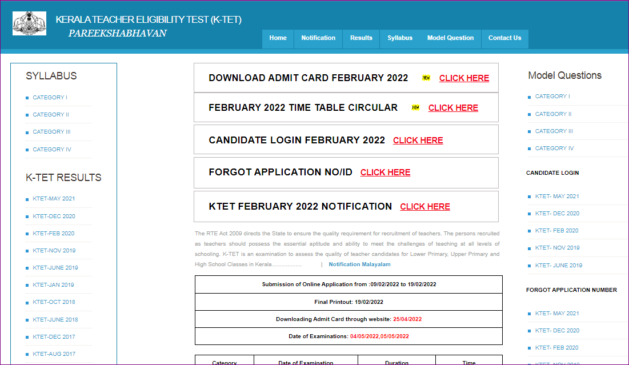This screenshot has height=365, width=629.
Task: Open the Contact Us page
Action: [x=504, y=38]
